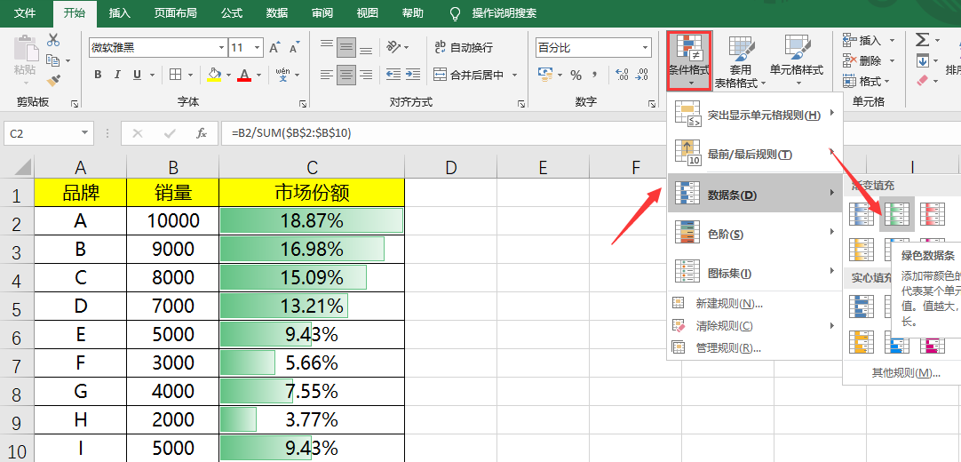
Task: Open the 文件 file tab
Action: (x=25, y=12)
